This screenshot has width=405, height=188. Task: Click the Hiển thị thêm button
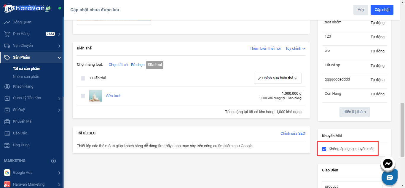(x=355, y=112)
